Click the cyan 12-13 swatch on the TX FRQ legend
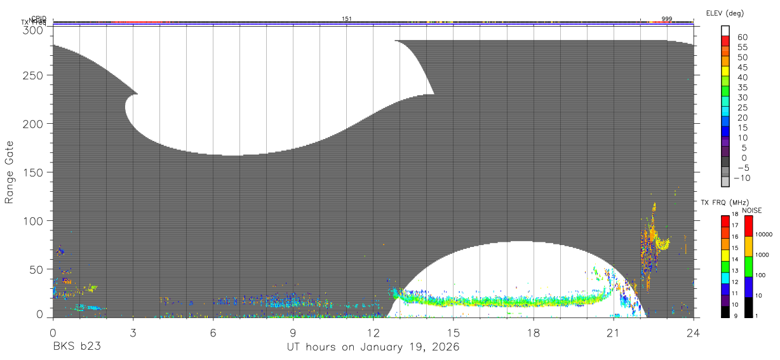This screenshot has width=780, height=360. [x=725, y=278]
